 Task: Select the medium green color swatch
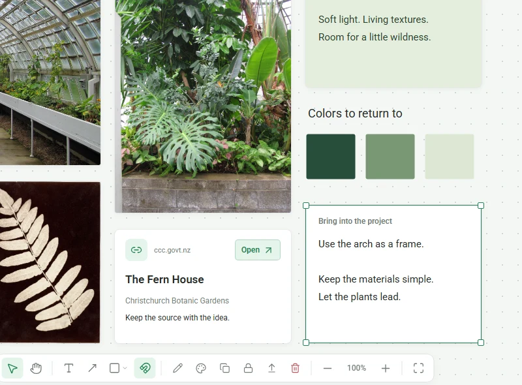[x=390, y=157]
